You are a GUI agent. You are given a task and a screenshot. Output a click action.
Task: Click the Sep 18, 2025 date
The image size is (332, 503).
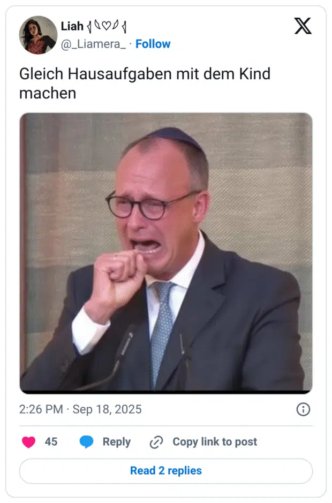click(x=107, y=409)
